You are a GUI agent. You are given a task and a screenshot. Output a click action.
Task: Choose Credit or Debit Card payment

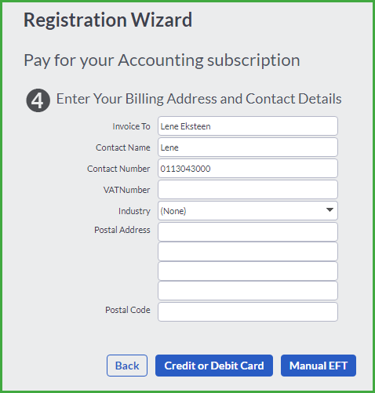214,366
